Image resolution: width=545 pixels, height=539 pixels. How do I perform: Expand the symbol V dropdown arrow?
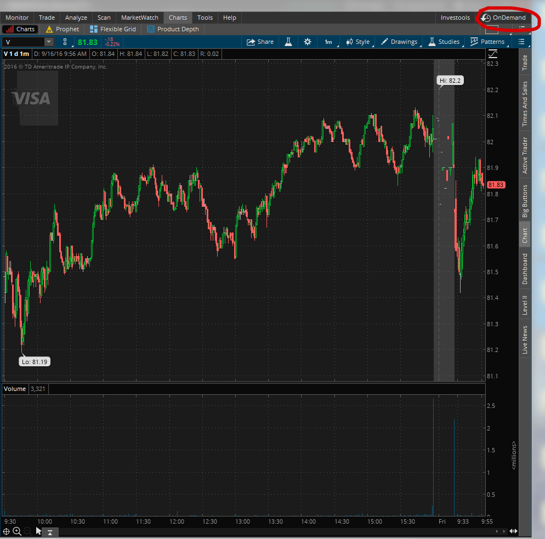(x=49, y=42)
